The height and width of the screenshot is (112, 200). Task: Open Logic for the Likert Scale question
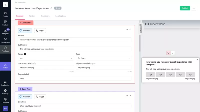(x=40, y=31)
